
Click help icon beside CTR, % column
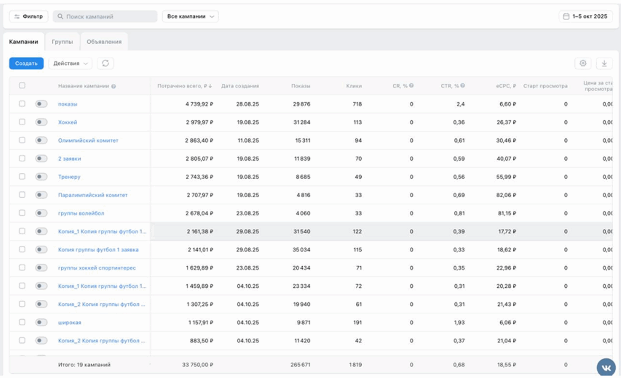pos(463,86)
